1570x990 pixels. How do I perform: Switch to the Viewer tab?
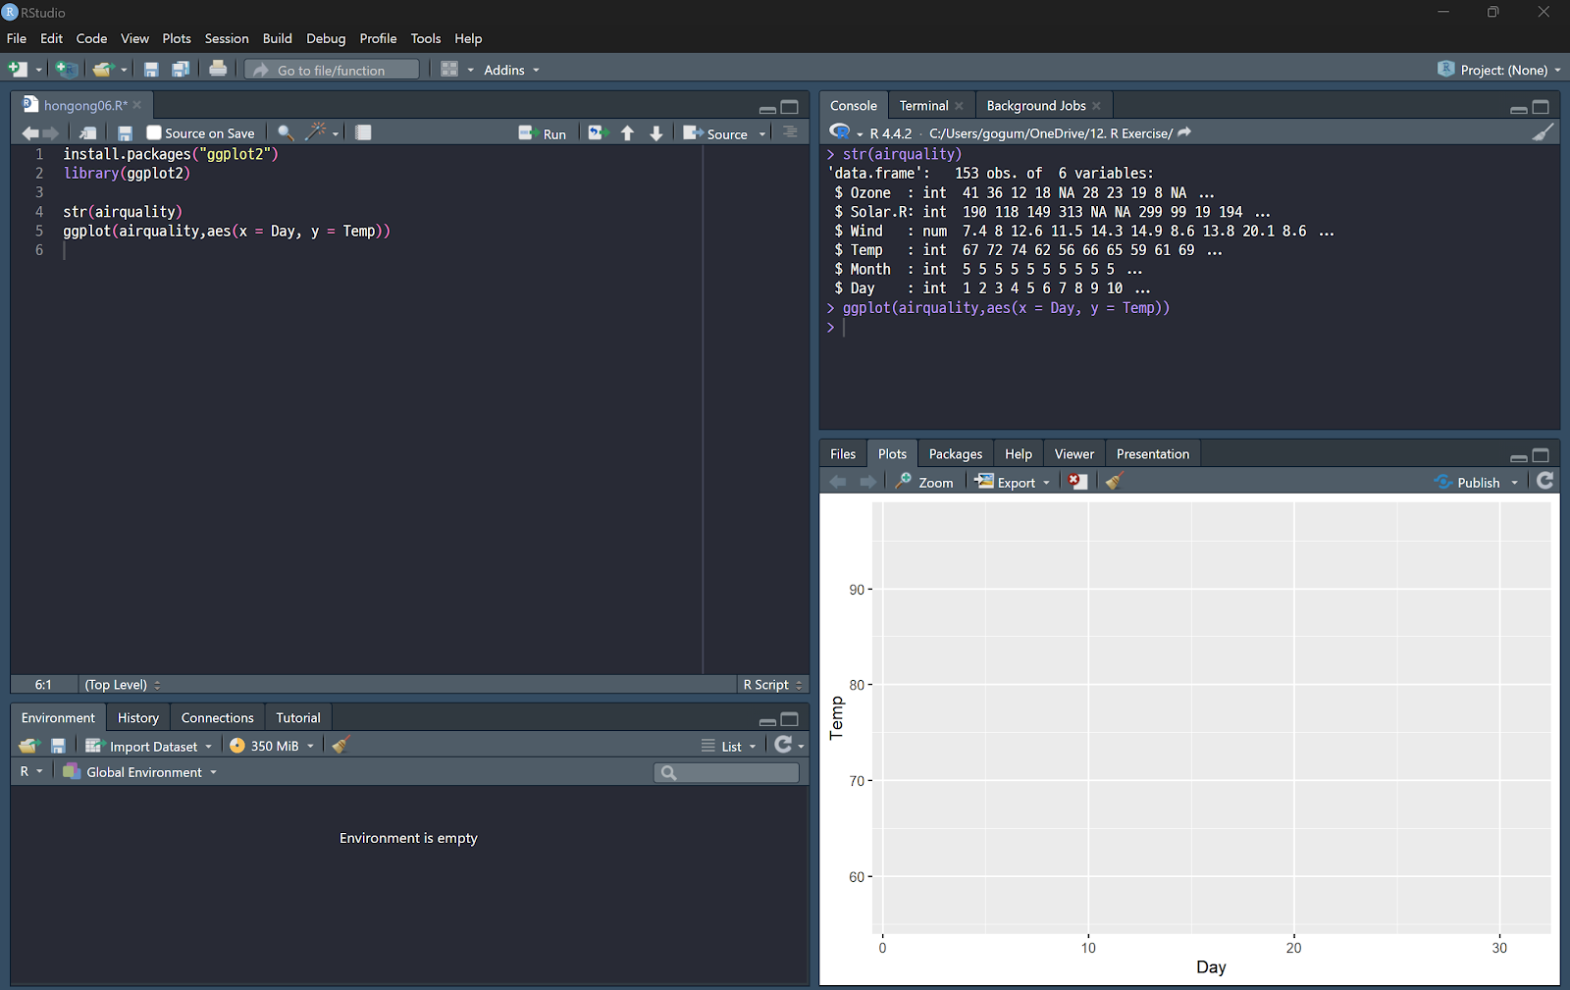click(x=1074, y=454)
